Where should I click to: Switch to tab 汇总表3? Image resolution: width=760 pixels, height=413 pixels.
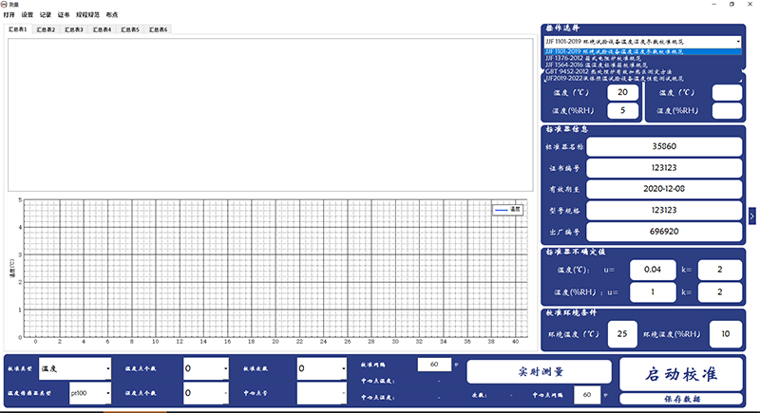[74, 29]
